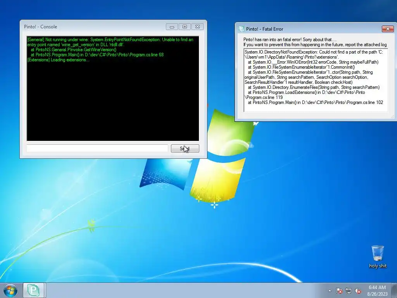Click 'at System.IO.Directory.EnumerateFiles' log line
The image size is (397, 298).
coord(313,87)
